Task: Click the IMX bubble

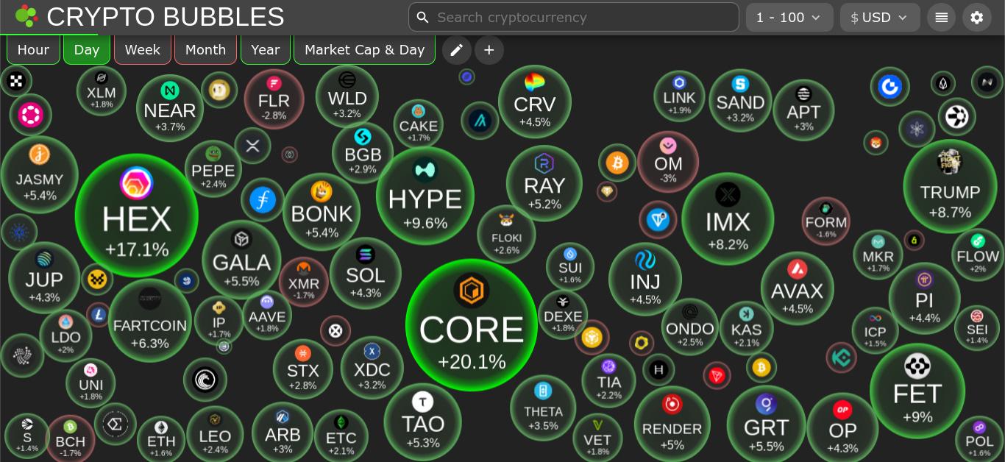Action: point(728,218)
